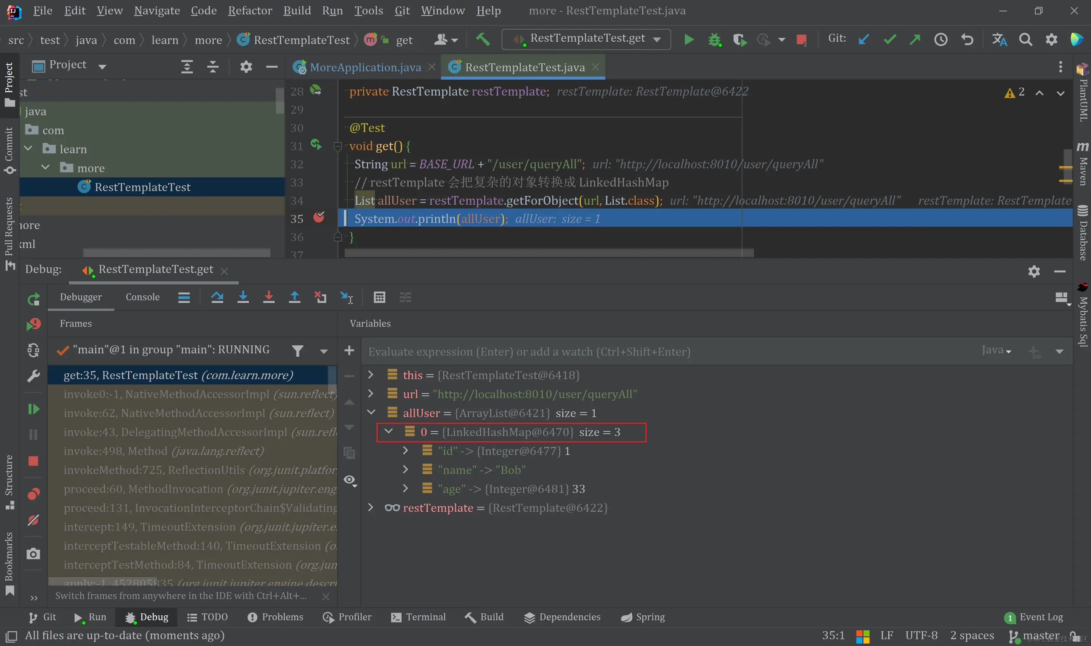Click the editor horizontal scrollbar
This screenshot has height=646, width=1091.
pyautogui.click(x=549, y=252)
